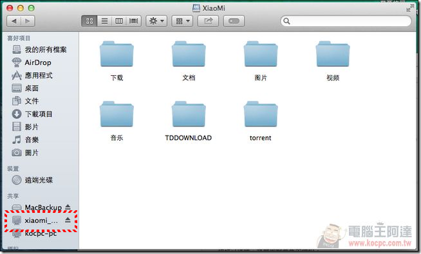Image resolution: width=421 pixels, height=254 pixels.
Task: Eject the MacBackup volume
Action: click(x=68, y=207)
